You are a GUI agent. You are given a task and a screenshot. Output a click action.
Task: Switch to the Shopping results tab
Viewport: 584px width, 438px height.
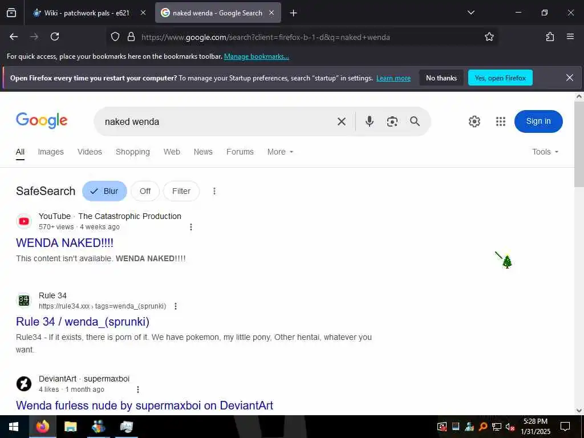(x=132, y=152)
